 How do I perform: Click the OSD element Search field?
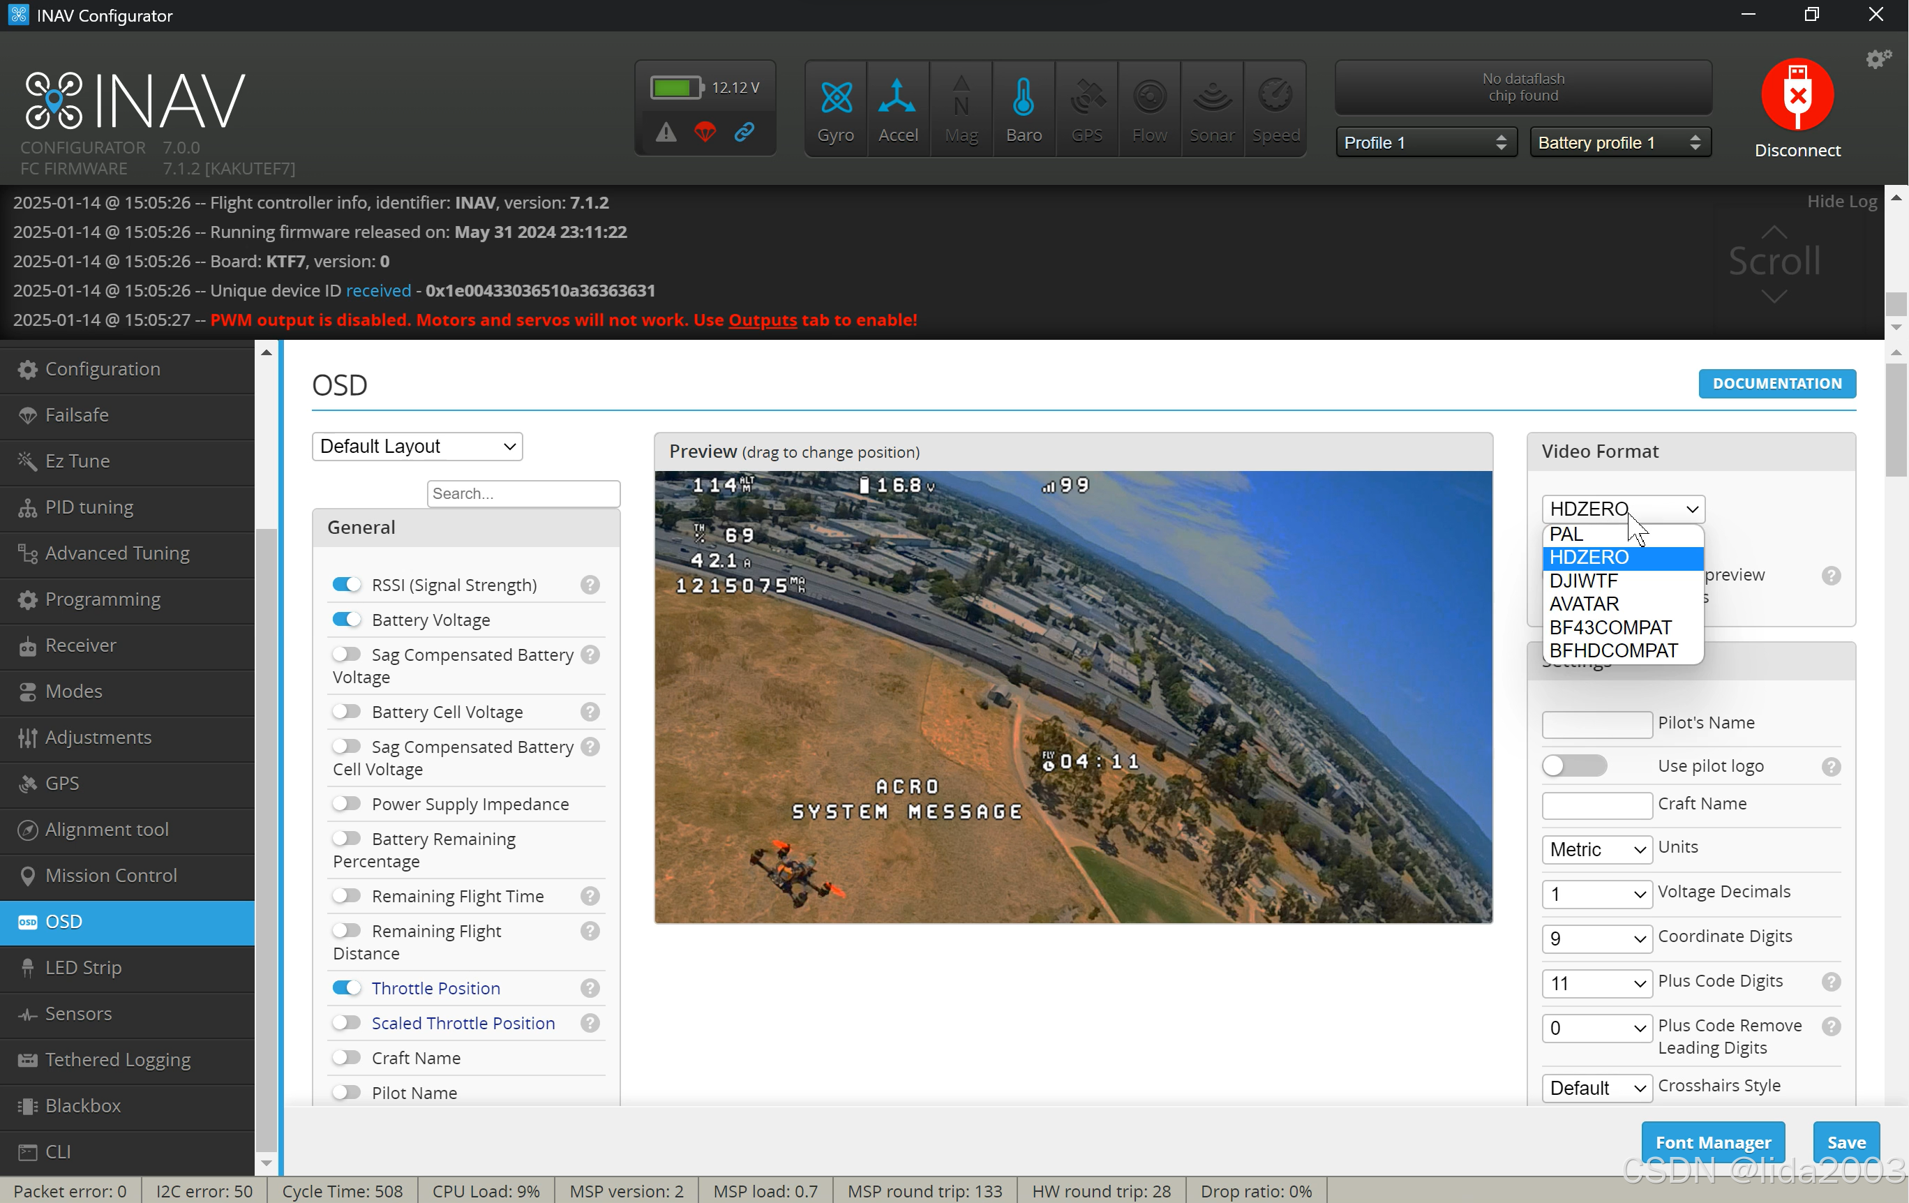click(x=523, y=493)
